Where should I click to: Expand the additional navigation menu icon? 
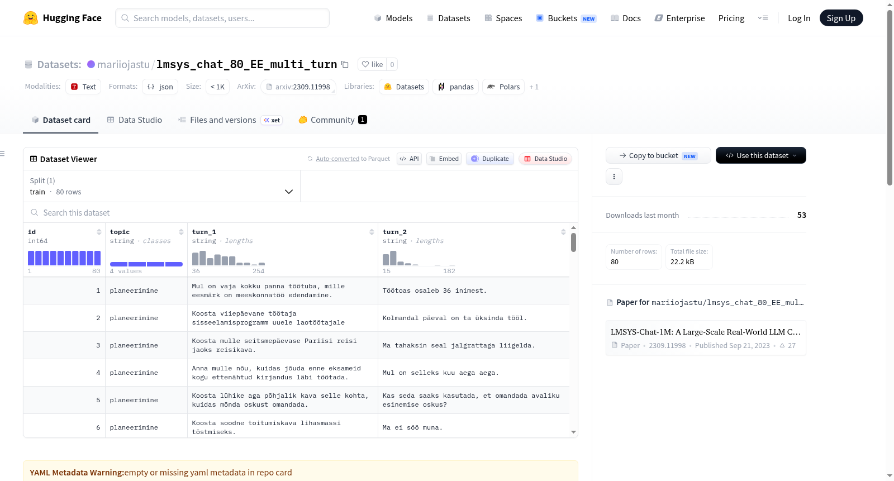click(763, 18)
